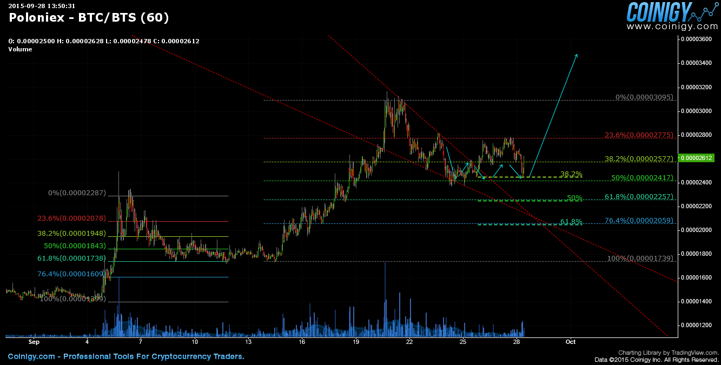Click the 0.00001400 price axis label

pyautogui.click(x=697, y=301)
